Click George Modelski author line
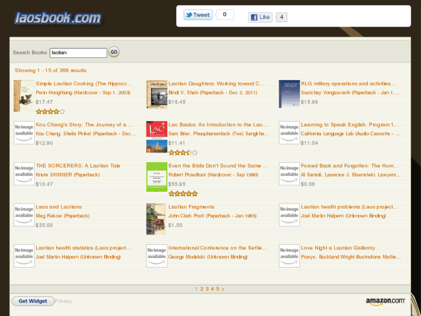Image resolution: width=421 pixels, height=316 pixels. (208, 257)
